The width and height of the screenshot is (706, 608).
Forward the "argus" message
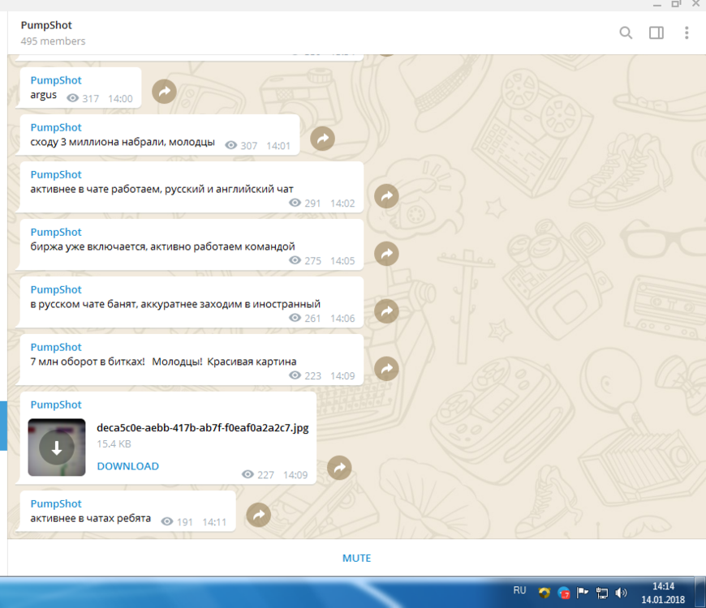(164, 92)
